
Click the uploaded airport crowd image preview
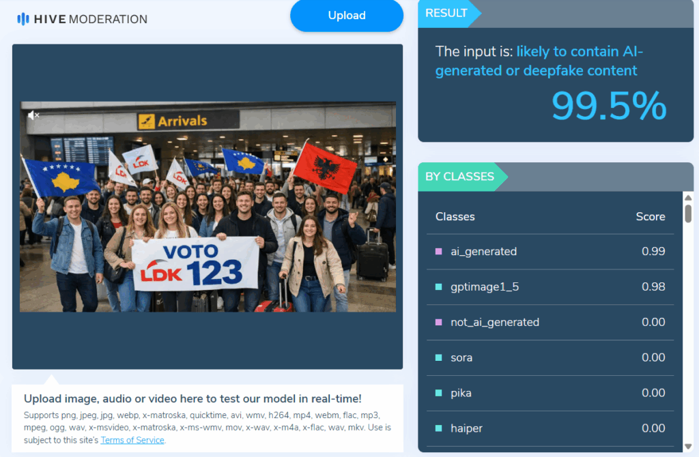coord(208,207)
